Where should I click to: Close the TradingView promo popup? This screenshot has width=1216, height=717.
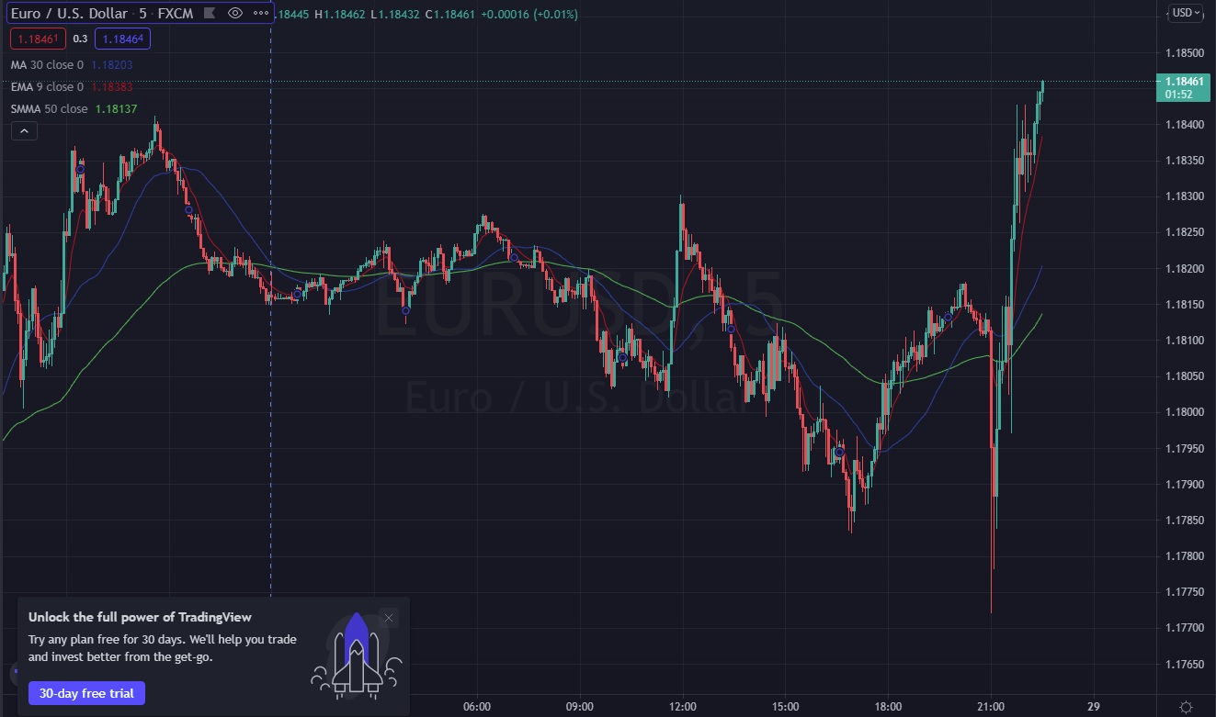389,618
